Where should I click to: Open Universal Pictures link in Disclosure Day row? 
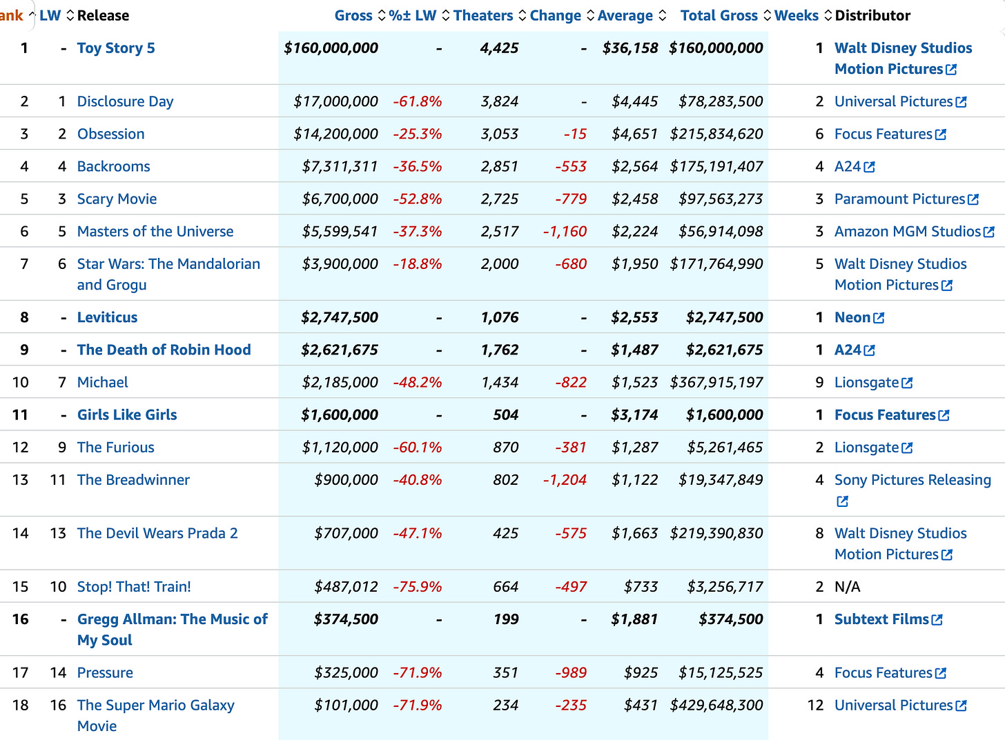[x=893, y=101]
